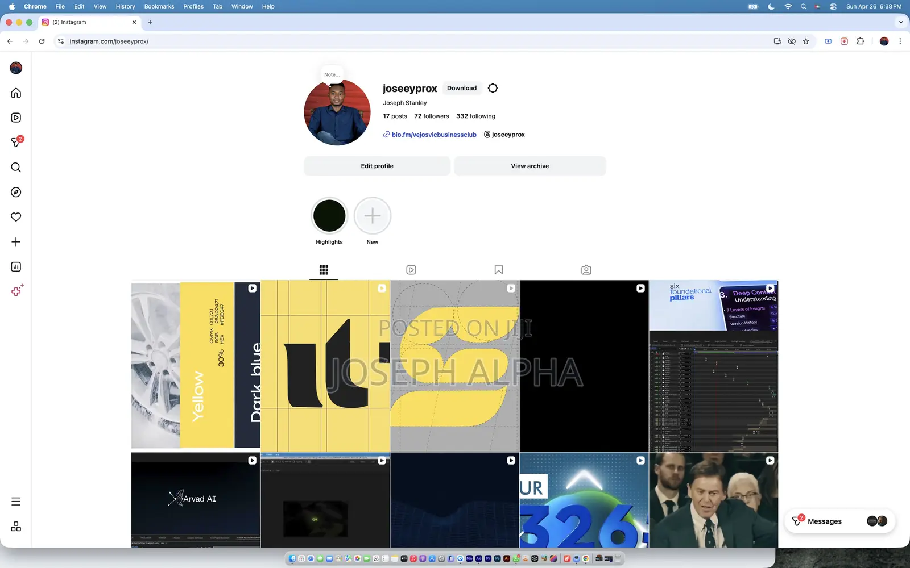The image size is (910, 568).
Task: Open Instagram Home from sidebar
Action: click(x=16, y=93)
